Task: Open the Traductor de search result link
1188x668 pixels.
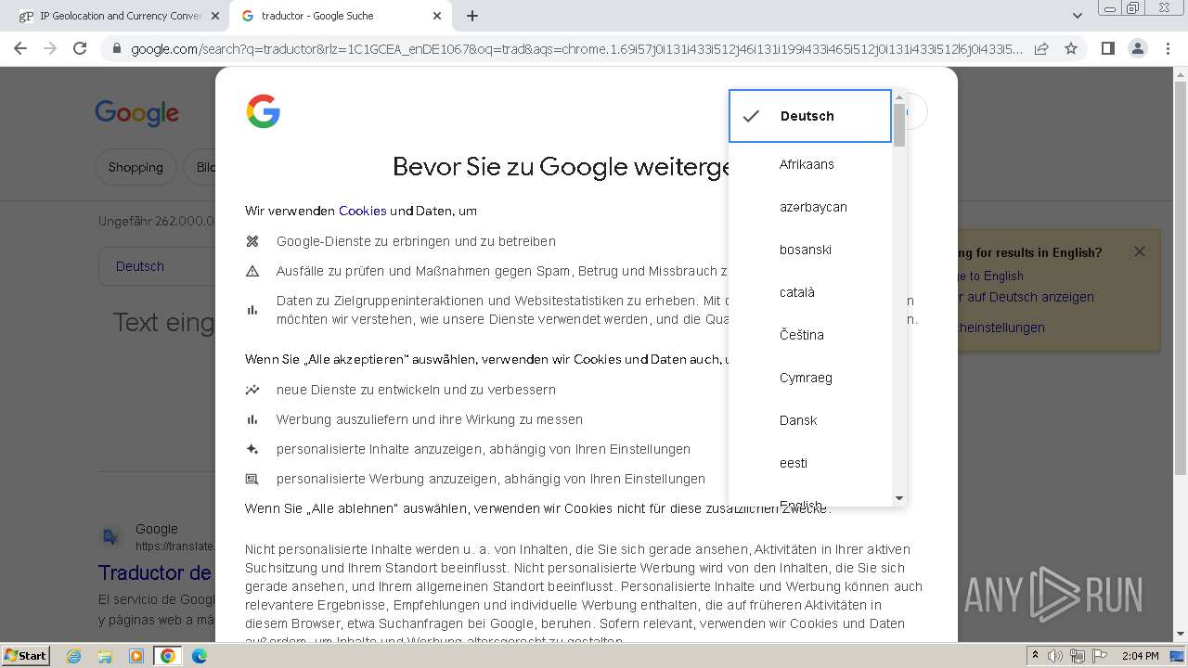Action: click(156, 572)
